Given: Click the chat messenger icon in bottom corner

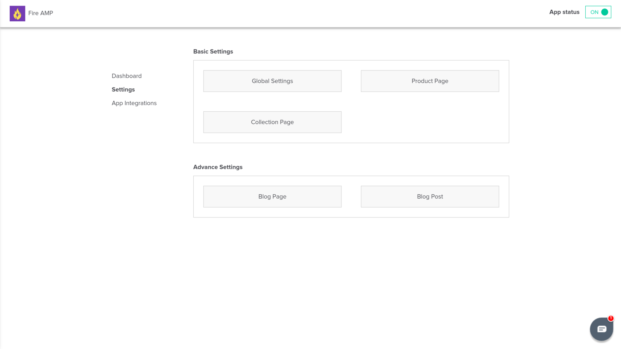Looking at the screenshot, I should [601, 329].
